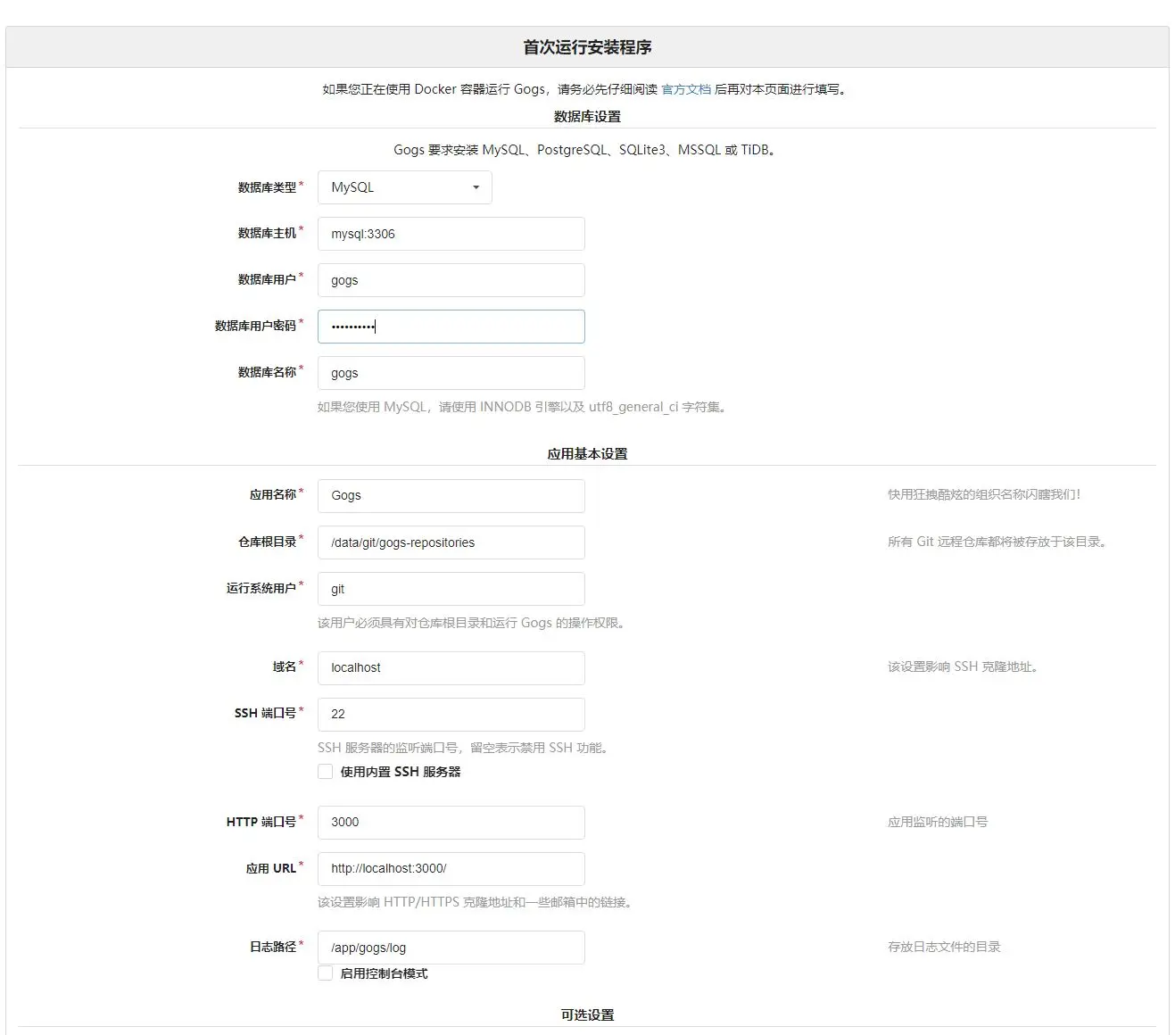The image size is (1175, 1035).
Task: Click the 日志路径 field with /app/gogs/log
Action: [451, 948]
